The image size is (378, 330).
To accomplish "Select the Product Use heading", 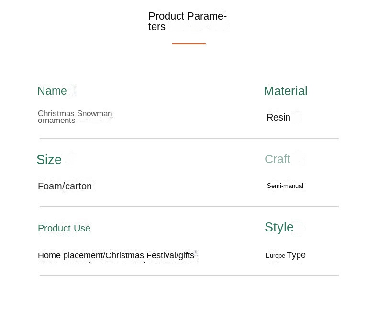I will (x=64, y=228).
